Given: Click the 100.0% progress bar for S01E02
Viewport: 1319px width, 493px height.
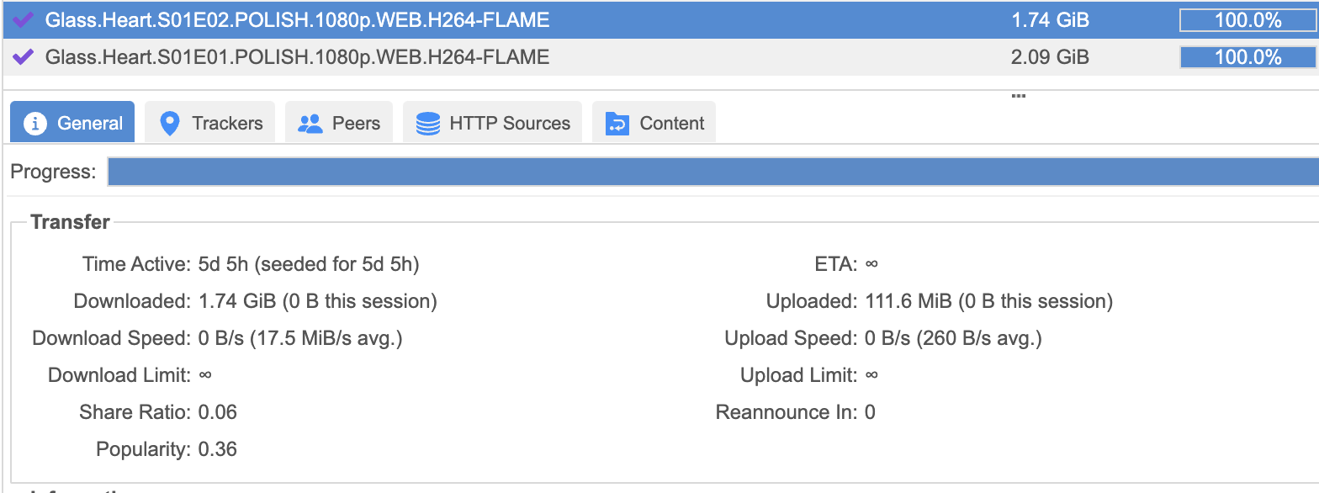Looking at the screenshot, I should tap(1247, 20).
